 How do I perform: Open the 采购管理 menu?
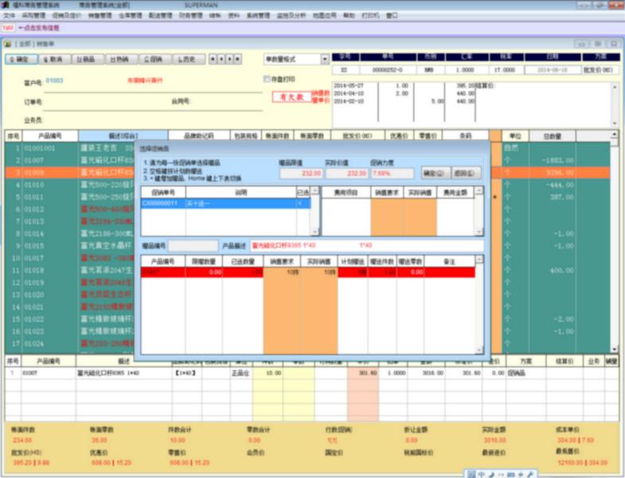tap(33, 16)
